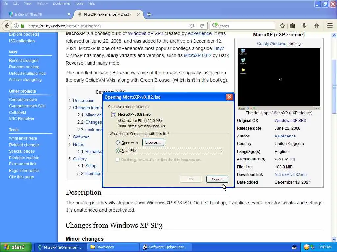This screenshot has width=337, height=252.
Task: Close the Opening MicroXP-v0.82.iso dialog
Action: click(229, 97)
